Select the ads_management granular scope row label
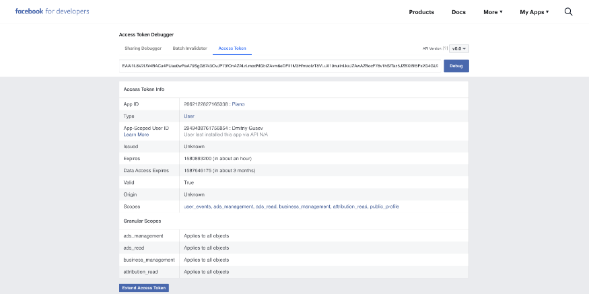 (x=143, y=235)
